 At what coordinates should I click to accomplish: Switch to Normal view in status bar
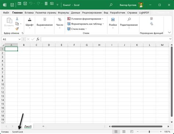click(116, 131)
